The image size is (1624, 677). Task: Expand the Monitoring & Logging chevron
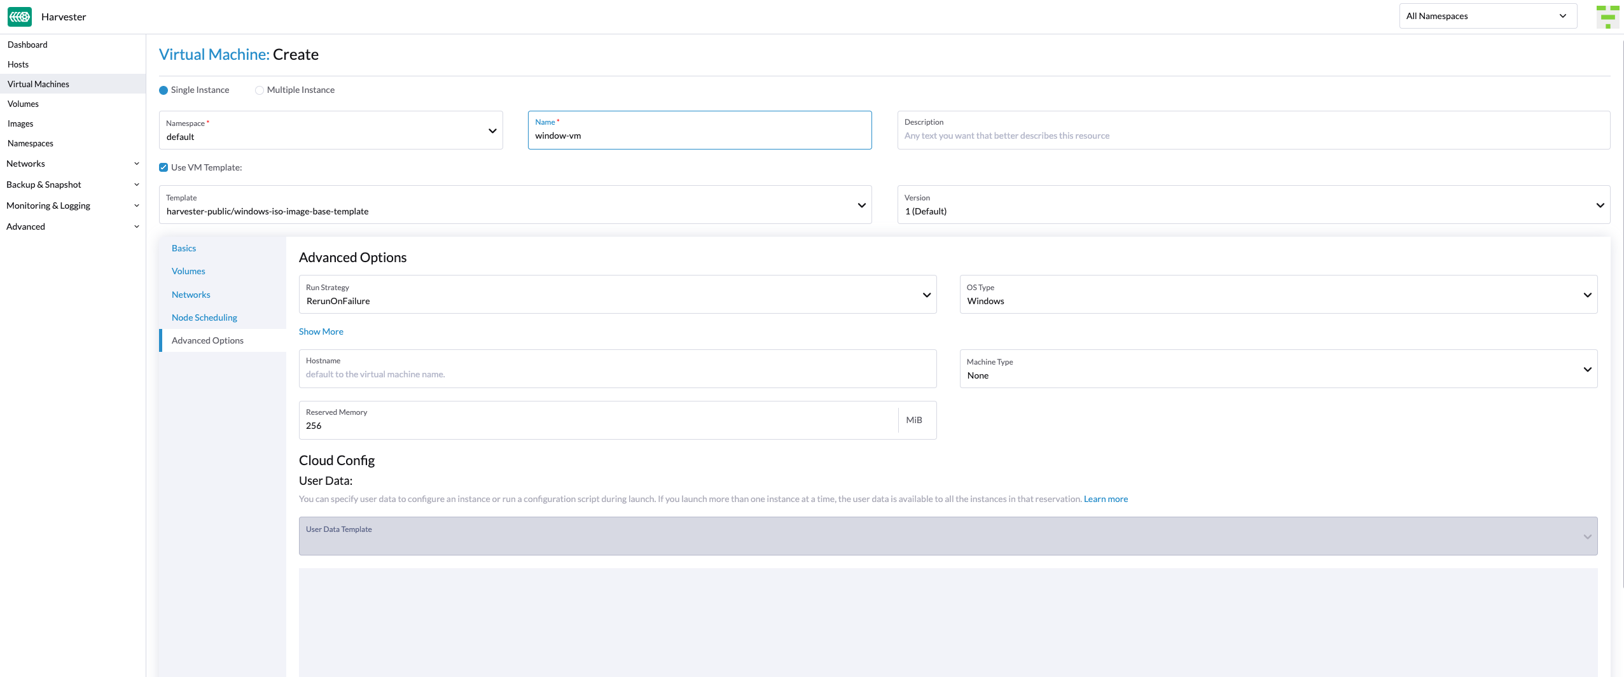pyautogui.click(x=136, y=206)
